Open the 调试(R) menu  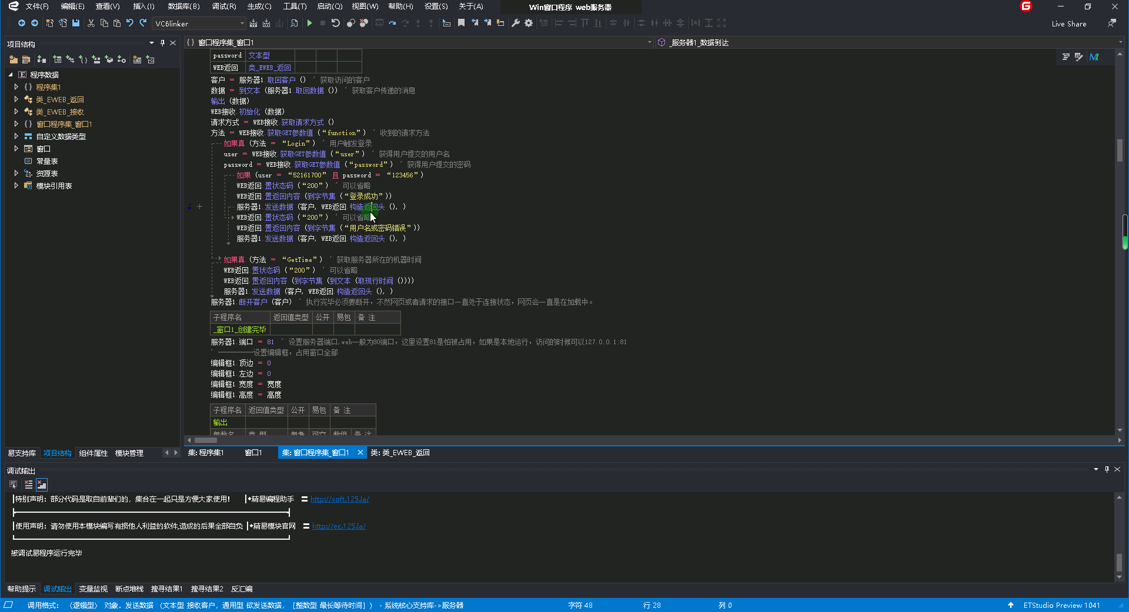click(224, 6)
